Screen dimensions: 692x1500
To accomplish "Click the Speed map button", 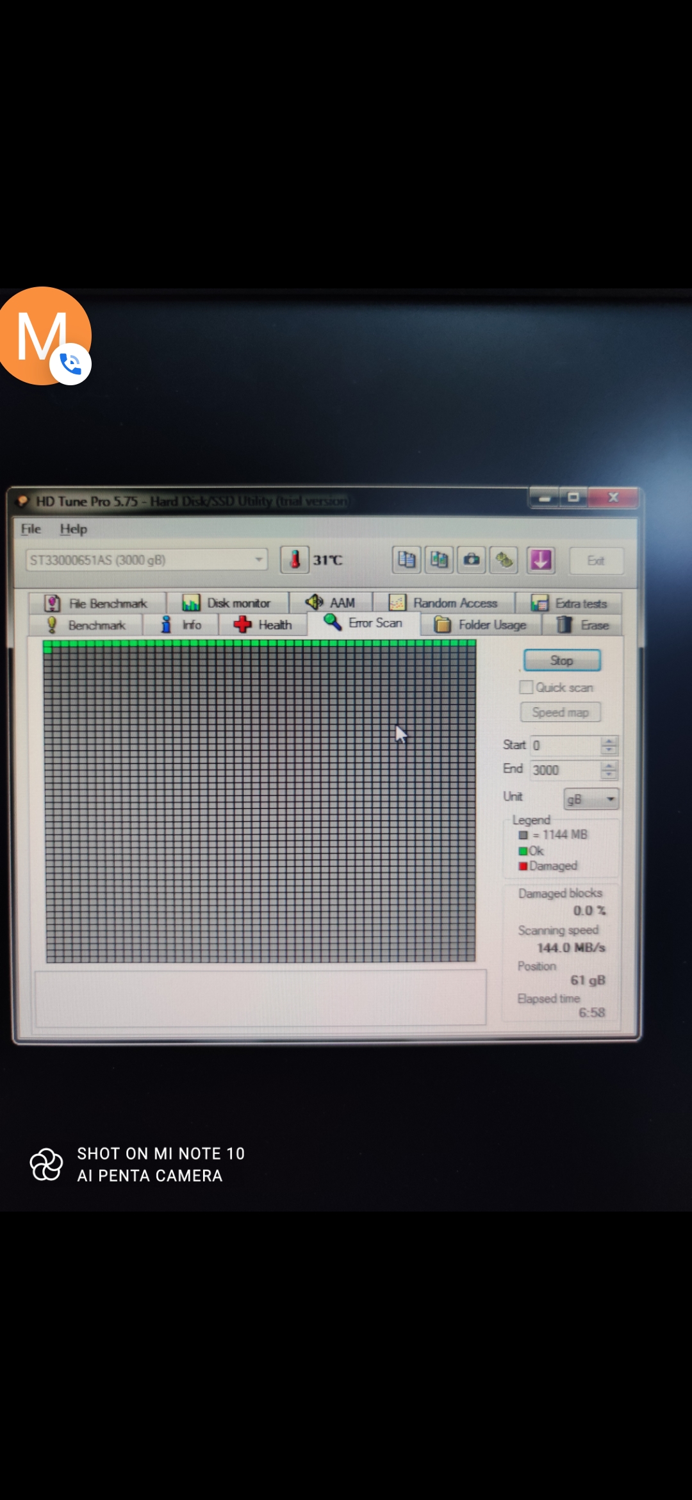I will pyautogui.click(x=561, y=712).
